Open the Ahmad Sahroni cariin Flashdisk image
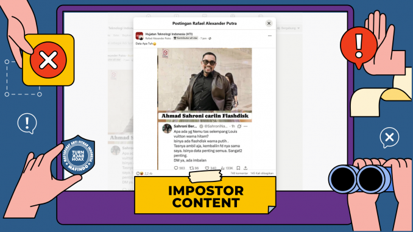Viewport: 413px width, 232px height. click(205, 85)
